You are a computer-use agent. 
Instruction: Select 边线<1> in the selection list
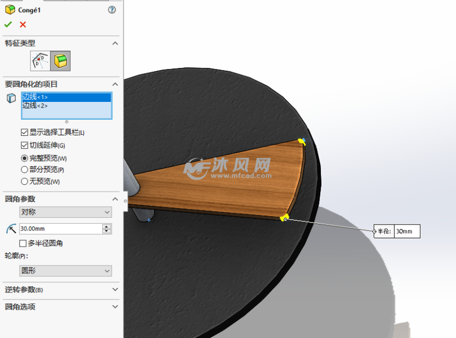click(x=67, y=97)
